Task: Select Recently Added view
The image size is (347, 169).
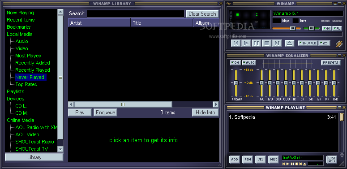Action: [x=33, y=63]
